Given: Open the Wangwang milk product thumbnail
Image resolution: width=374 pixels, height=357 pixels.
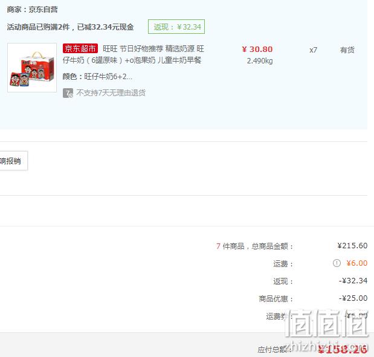Looking at the screenshot, I should [x=32, y=68].
